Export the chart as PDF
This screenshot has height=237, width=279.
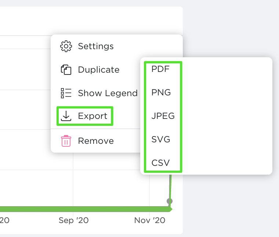(x=160, y=69)
